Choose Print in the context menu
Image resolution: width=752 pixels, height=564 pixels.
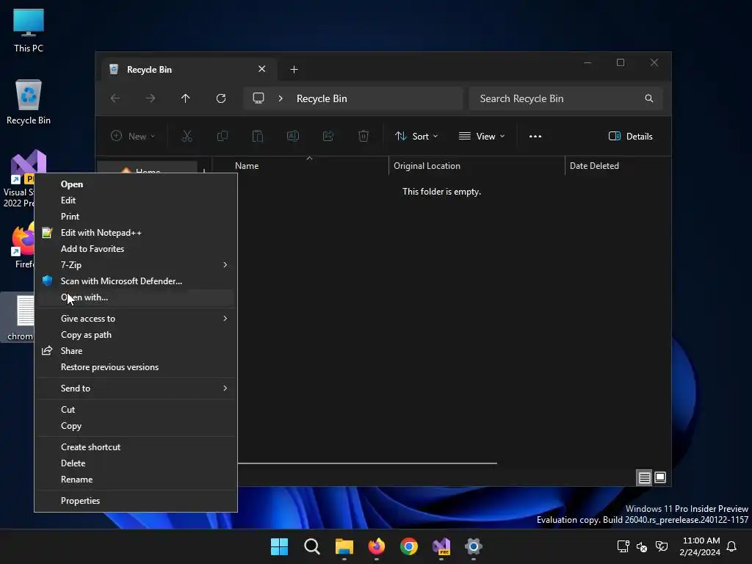136,217
